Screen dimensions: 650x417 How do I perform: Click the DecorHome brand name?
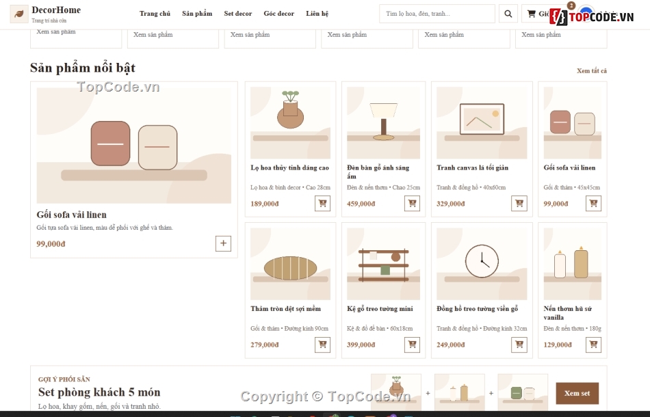coord(56,10)
